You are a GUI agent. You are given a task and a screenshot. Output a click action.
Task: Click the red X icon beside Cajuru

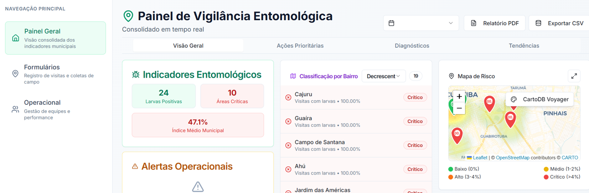click(289, 97)
